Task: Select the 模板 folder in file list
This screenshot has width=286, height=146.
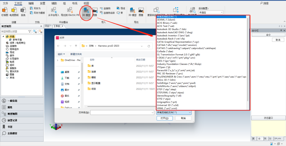Action: click(93, 77)
